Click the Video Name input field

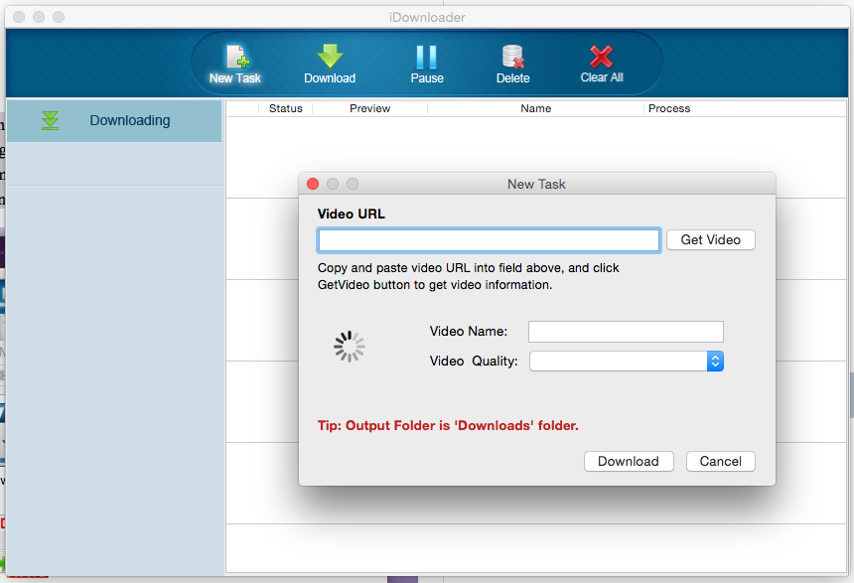click(626, 332)
